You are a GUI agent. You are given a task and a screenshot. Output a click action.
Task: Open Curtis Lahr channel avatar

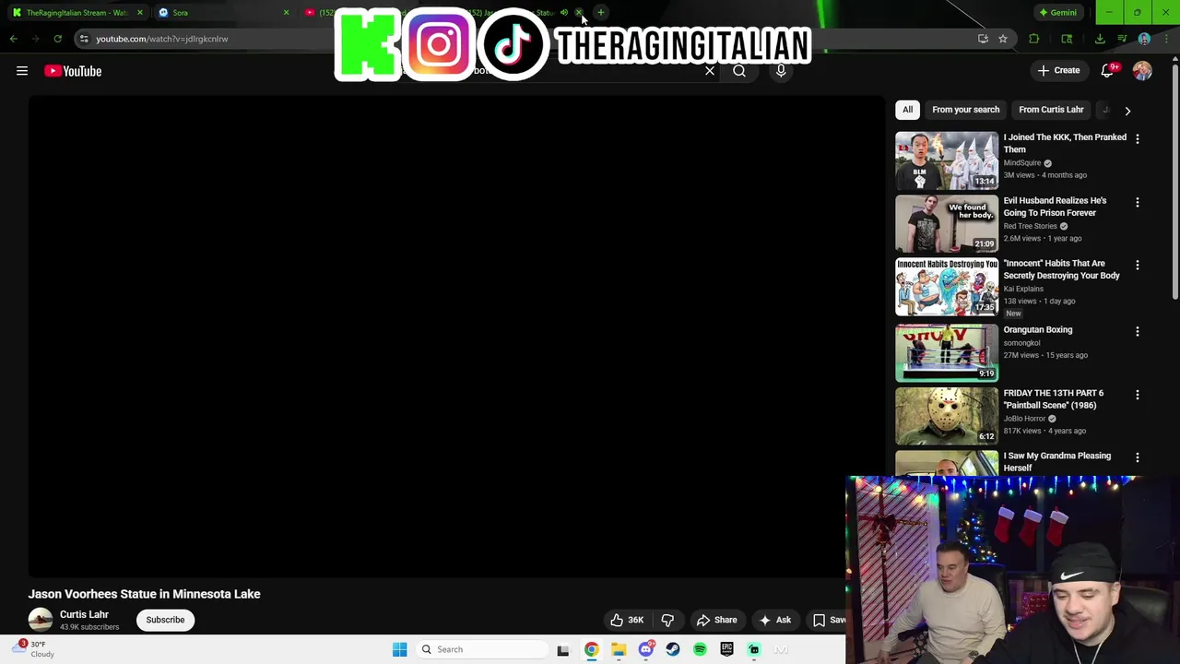click(x=41, y=620)
